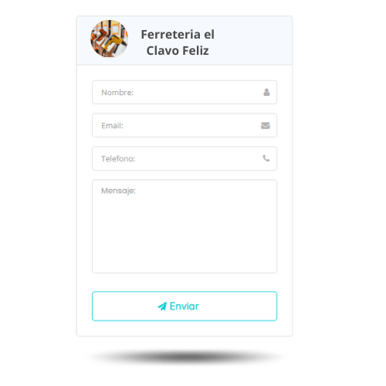Click the 'Ferreteria el' heading line
Image resolution: width=386 pixels, height=386 pixels.
tap(178, 34)
